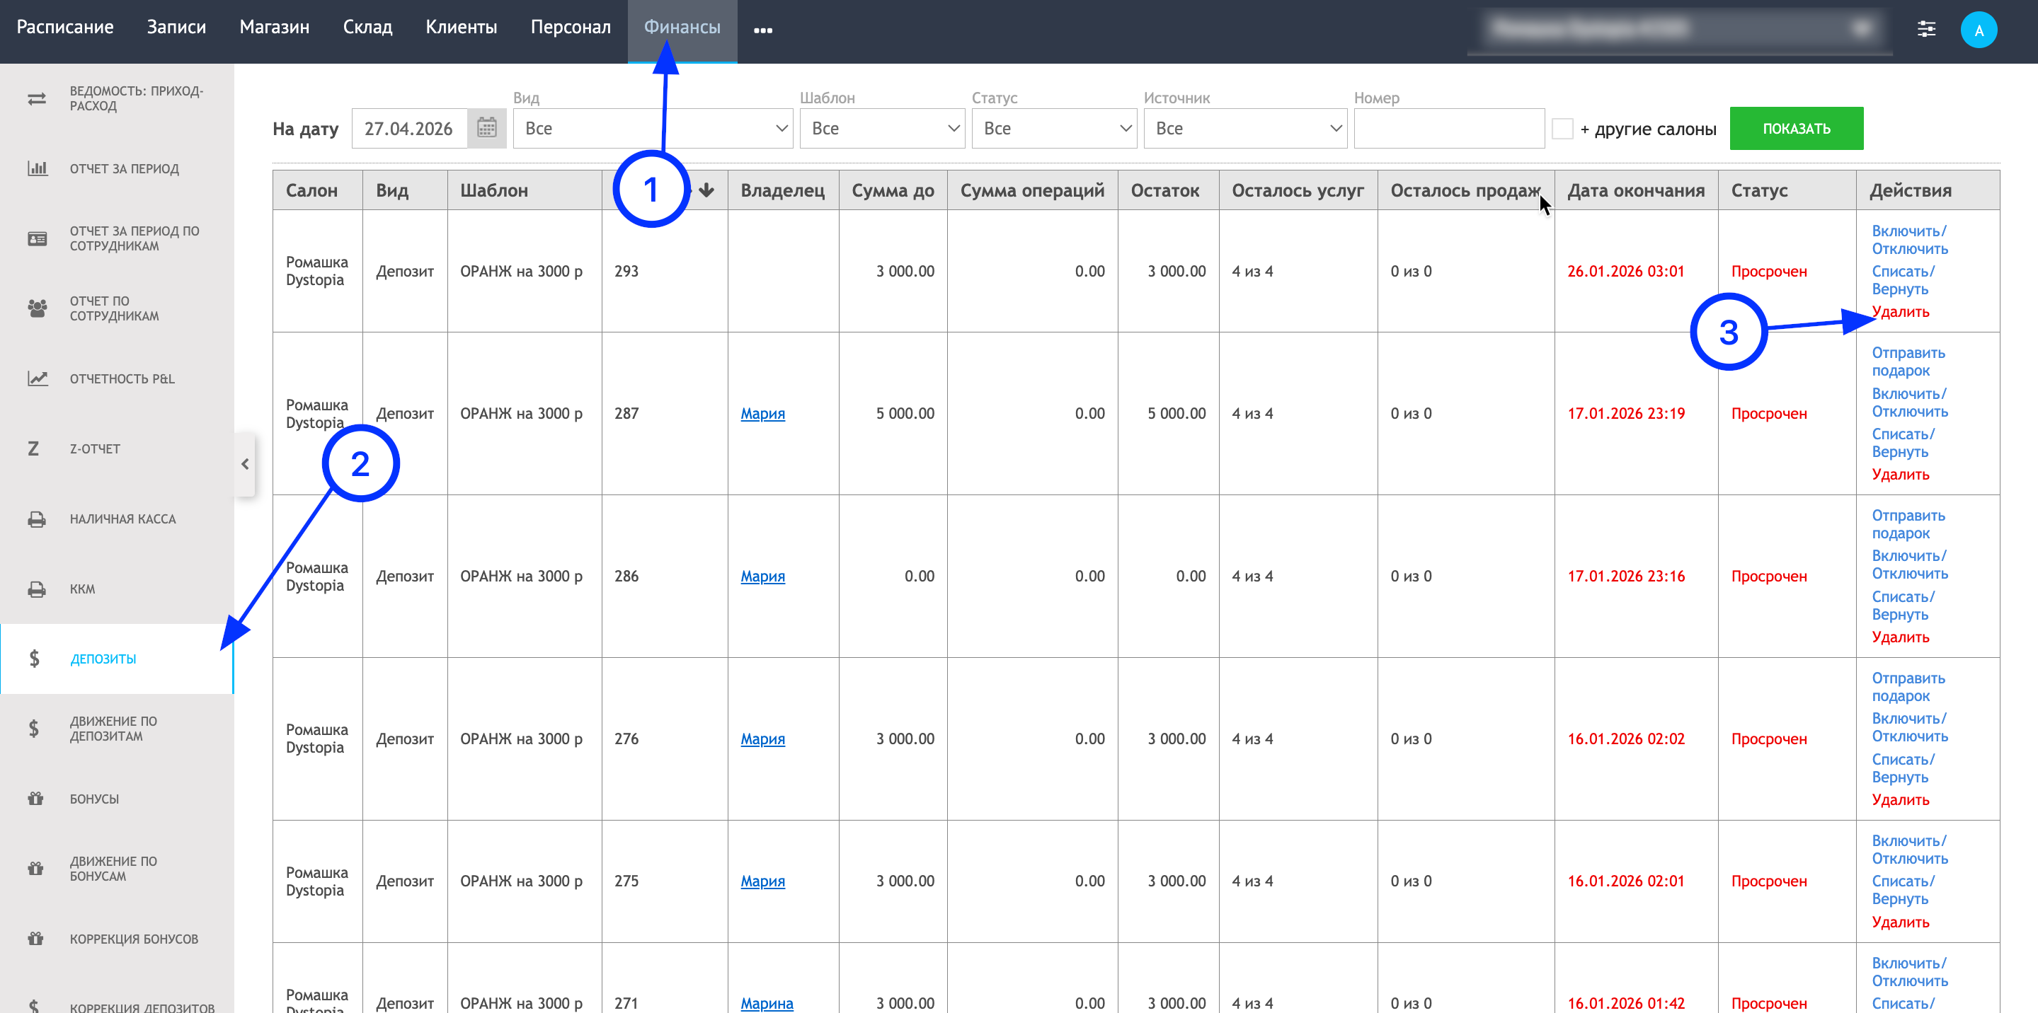The image size is (2038, 1013).
Task: Expand the Шаблон filter dropdown
Action: (882, 128)
